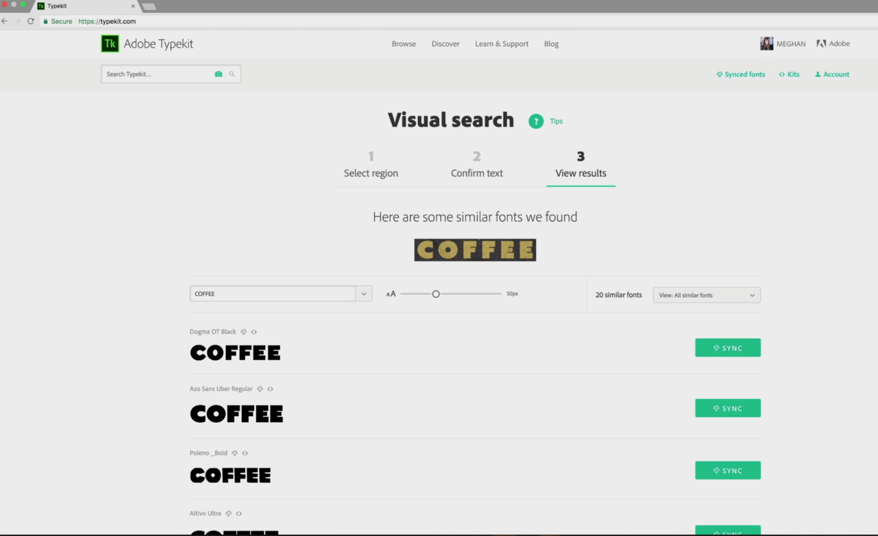878x536 pixels.
Task: Click MEGHAN profile avatar picture
Action: pos(766,44)
